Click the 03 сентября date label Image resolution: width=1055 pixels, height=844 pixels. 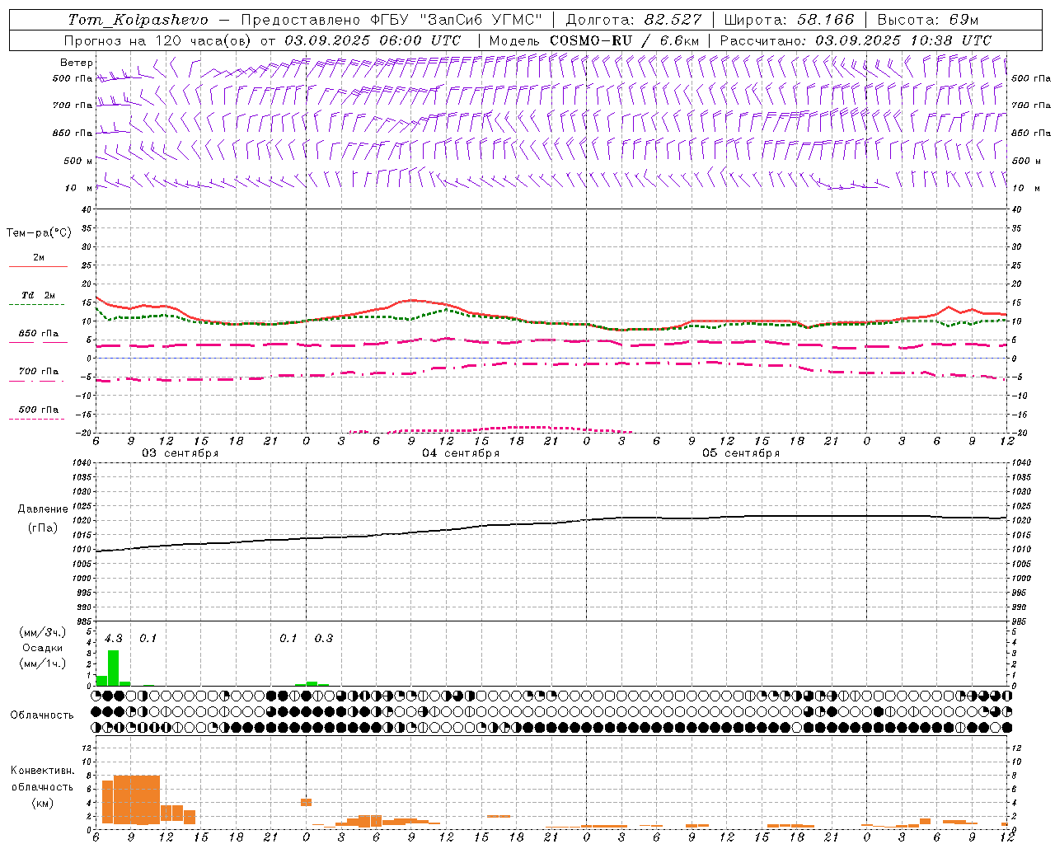tap(181, 453)
